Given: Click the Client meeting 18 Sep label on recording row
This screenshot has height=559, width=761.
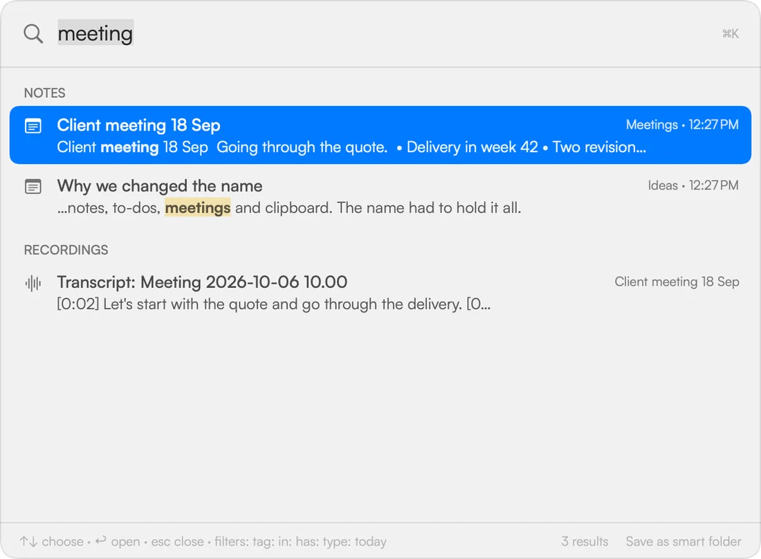Looking at the screenshot, I should tap(677, 282).
